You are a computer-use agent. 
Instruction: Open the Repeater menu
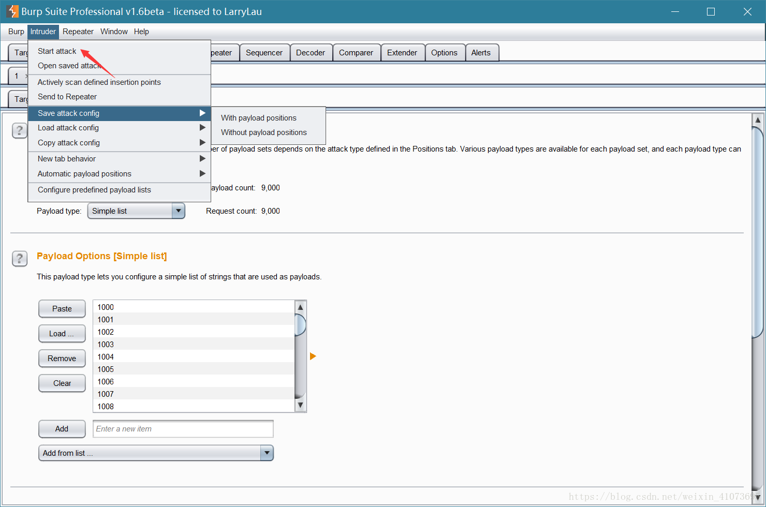click(x=78, y=32)
